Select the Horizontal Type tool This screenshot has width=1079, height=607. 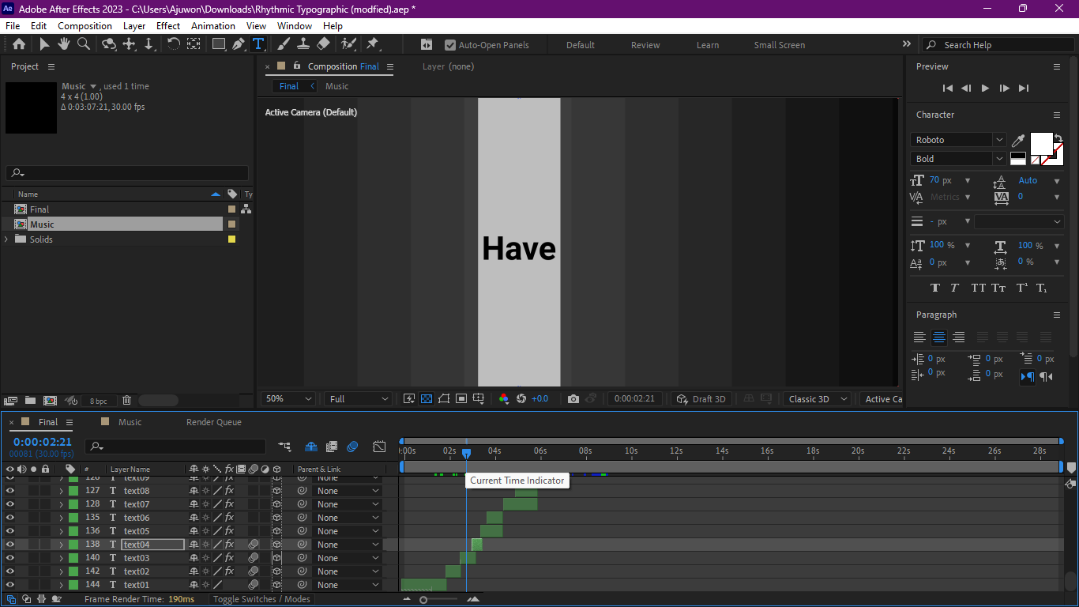(x=258, y=44)
